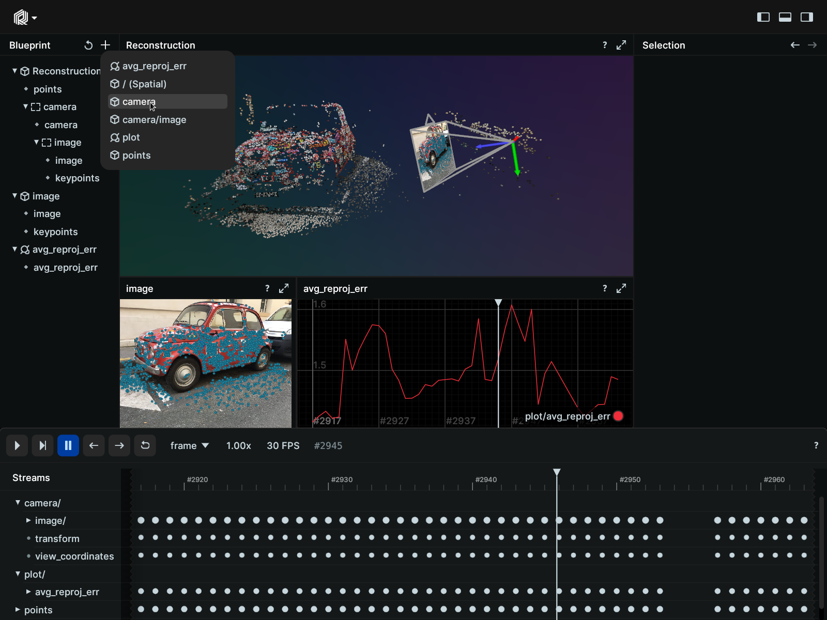The height and width of the screenshot is (620, 827).
Task: Click the timeline cursor at frame #2945
Action: click(557, 472)
